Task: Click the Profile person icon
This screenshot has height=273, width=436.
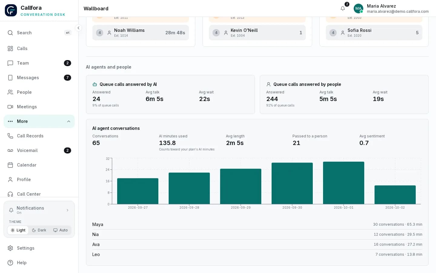Action: coord(10,180)
